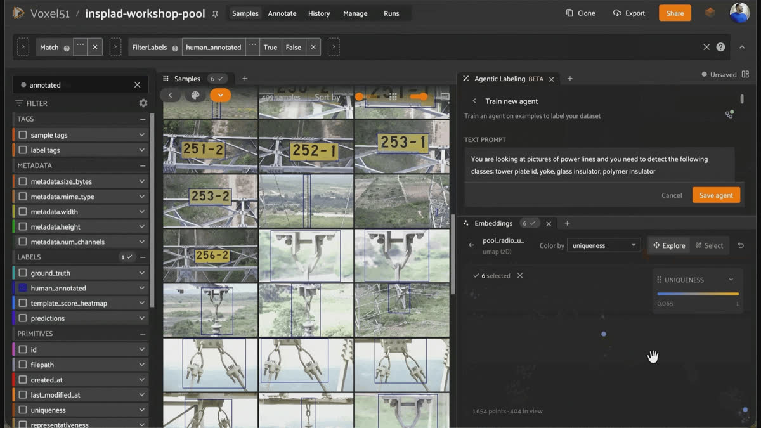Click the pin icon beside dataset name
The width and height of the screenshot is (761, 428).
point(215,14)
